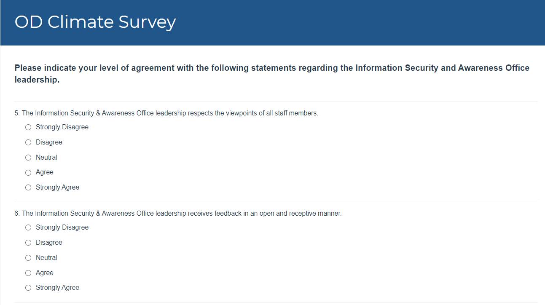Click the 'Strongly Agree' label text in question 6
Image resolution: width=545 pixels, height=305 pixels.
coord(57,288)
